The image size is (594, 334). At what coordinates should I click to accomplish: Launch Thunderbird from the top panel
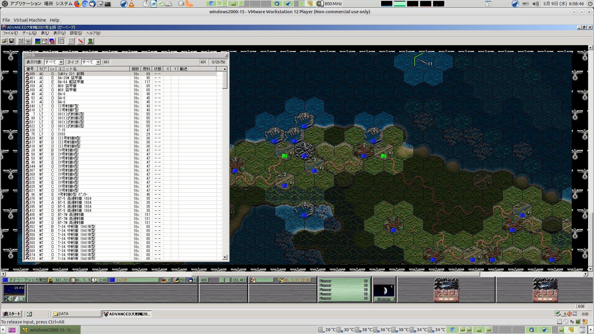coord(92,4)
